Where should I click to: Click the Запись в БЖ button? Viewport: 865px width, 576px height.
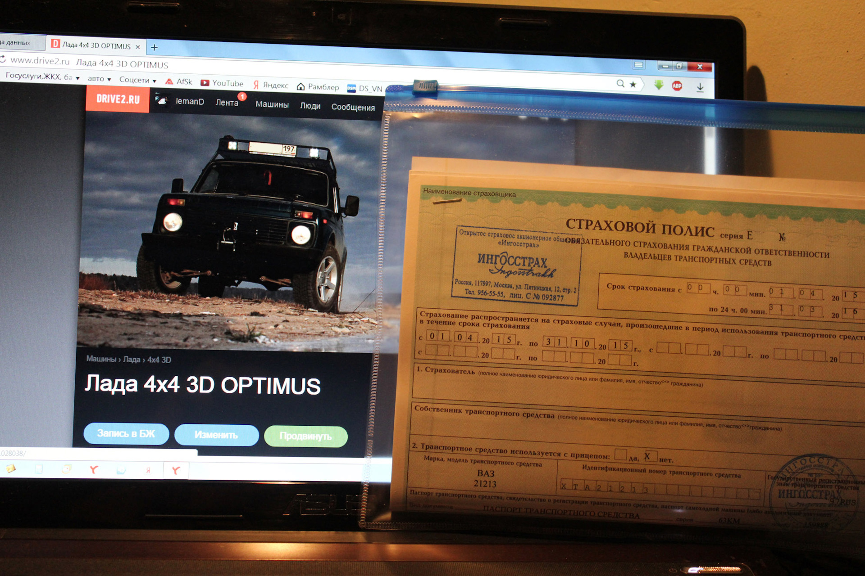(x=126, y=434)
